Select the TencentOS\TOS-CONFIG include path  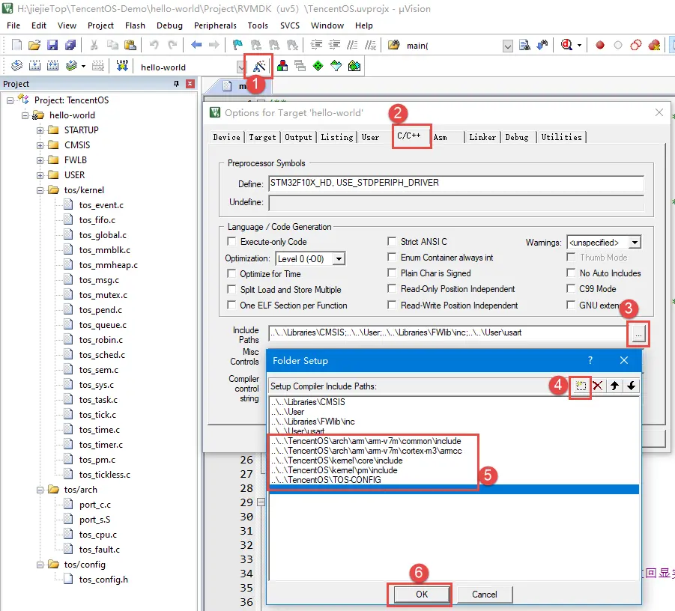pyautogui.click(x=327, y=480)
